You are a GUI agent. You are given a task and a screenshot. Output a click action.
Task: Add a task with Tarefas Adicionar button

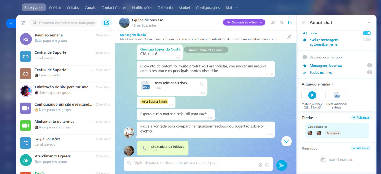(x=361, y=118)
